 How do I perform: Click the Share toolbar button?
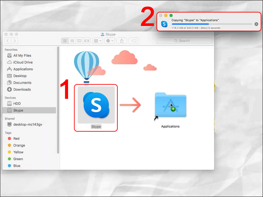[x=122, y=41]
